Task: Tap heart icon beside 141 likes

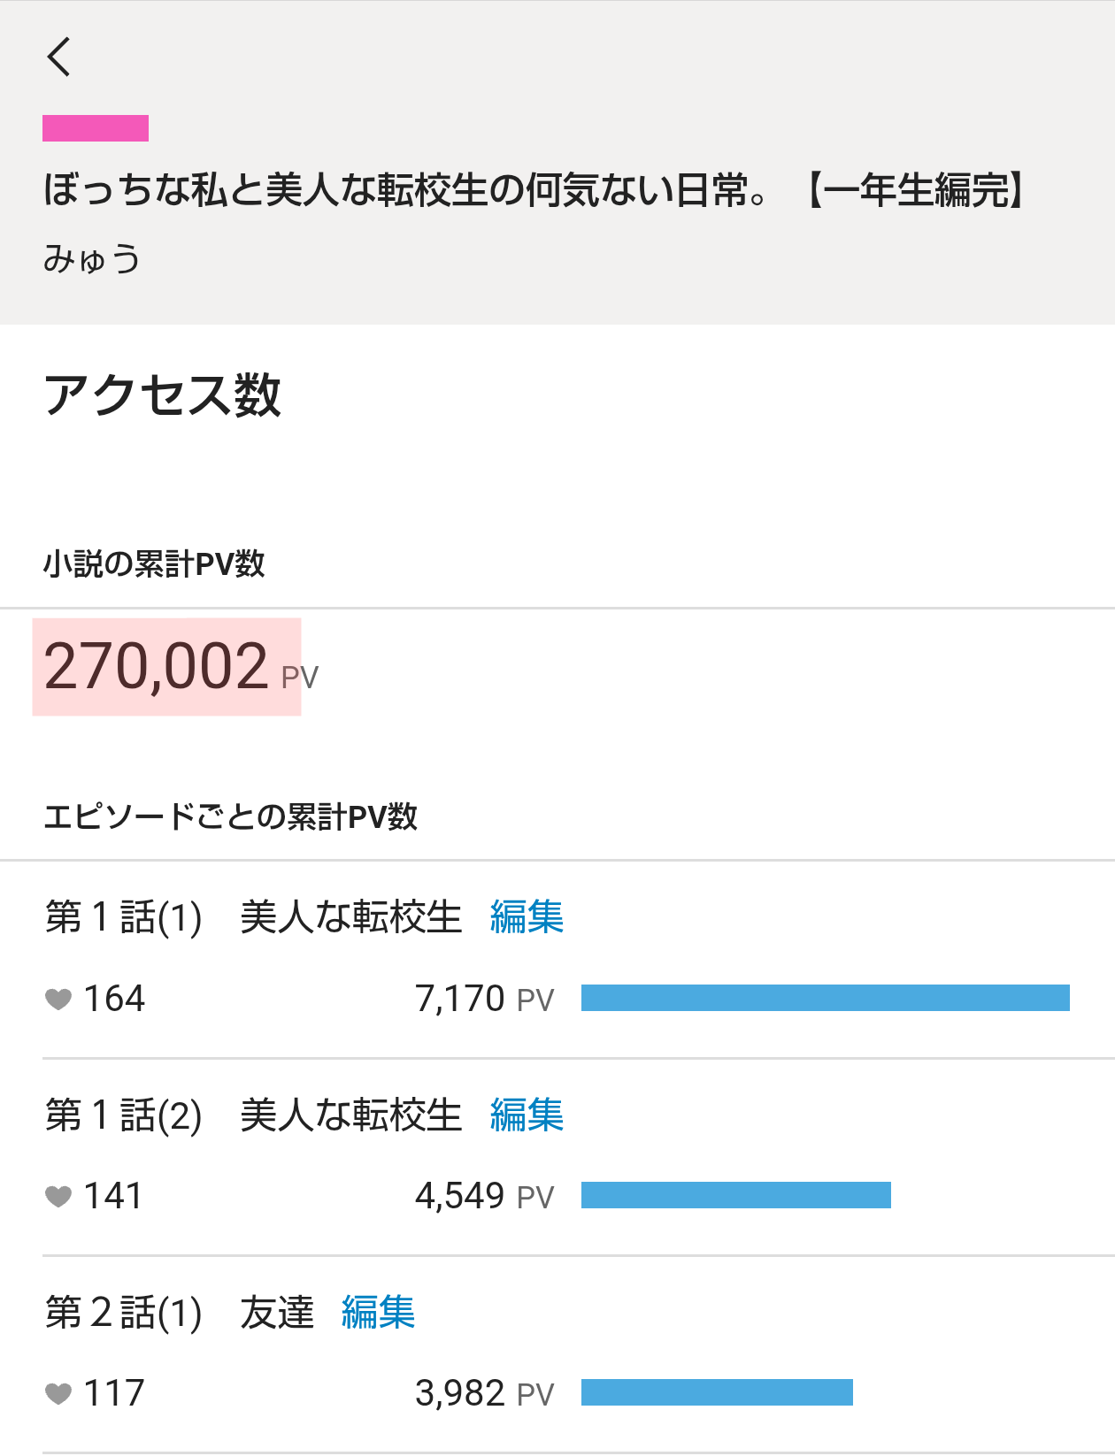Action: coord(58,1197)
